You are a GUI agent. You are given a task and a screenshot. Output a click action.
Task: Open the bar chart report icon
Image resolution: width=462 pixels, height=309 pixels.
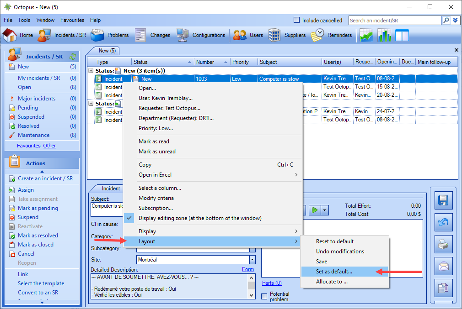[384, 35]
